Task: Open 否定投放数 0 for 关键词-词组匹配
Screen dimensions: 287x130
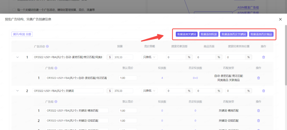Action: pyautogui.click(x=195, y=121)
